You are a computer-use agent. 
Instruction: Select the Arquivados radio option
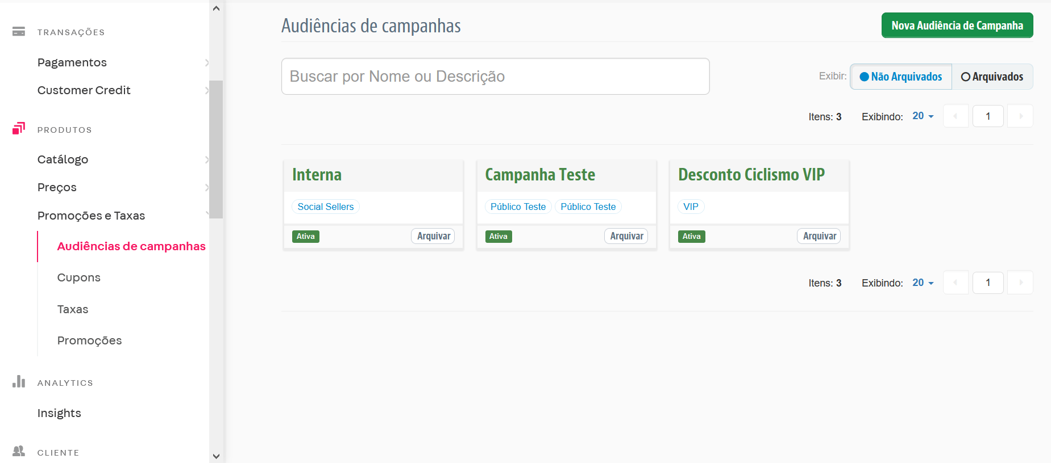(x=992, y=77)
